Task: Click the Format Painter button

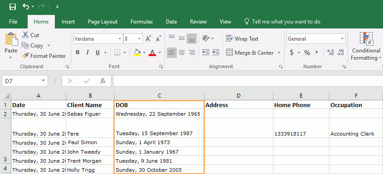Action: point(44,56)
